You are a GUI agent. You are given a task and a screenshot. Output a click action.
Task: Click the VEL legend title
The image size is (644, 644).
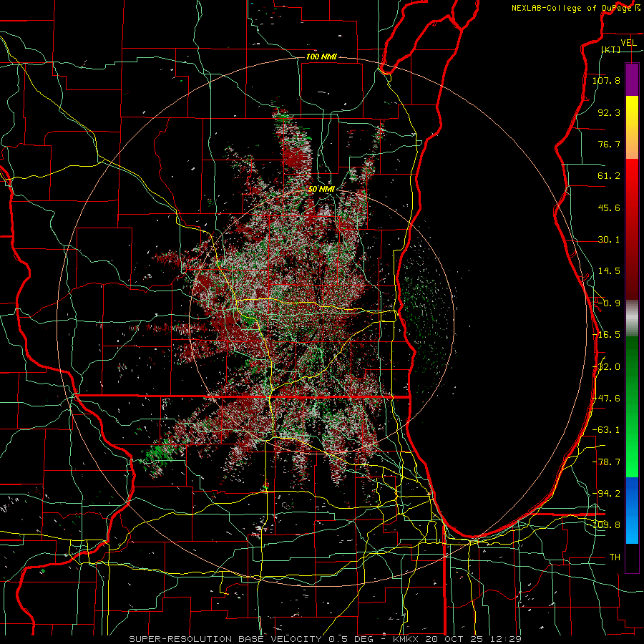point(628,43)
